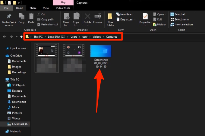Click Pin to Quick access icon
The width and height of the screenshot is (205, 136).
9,16
